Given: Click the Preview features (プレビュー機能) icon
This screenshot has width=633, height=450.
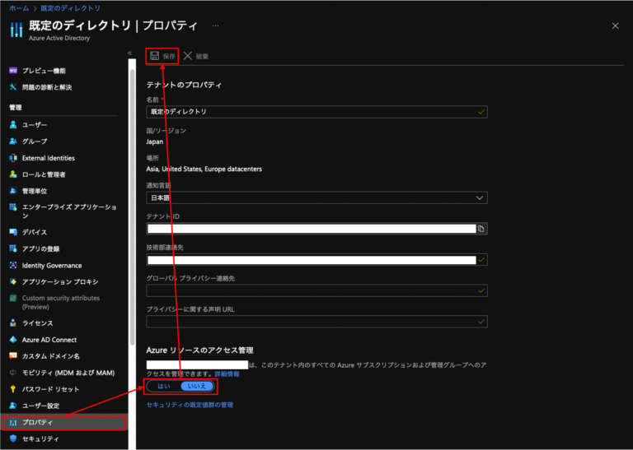Looking at the screenshot, I should click(13, 71).
